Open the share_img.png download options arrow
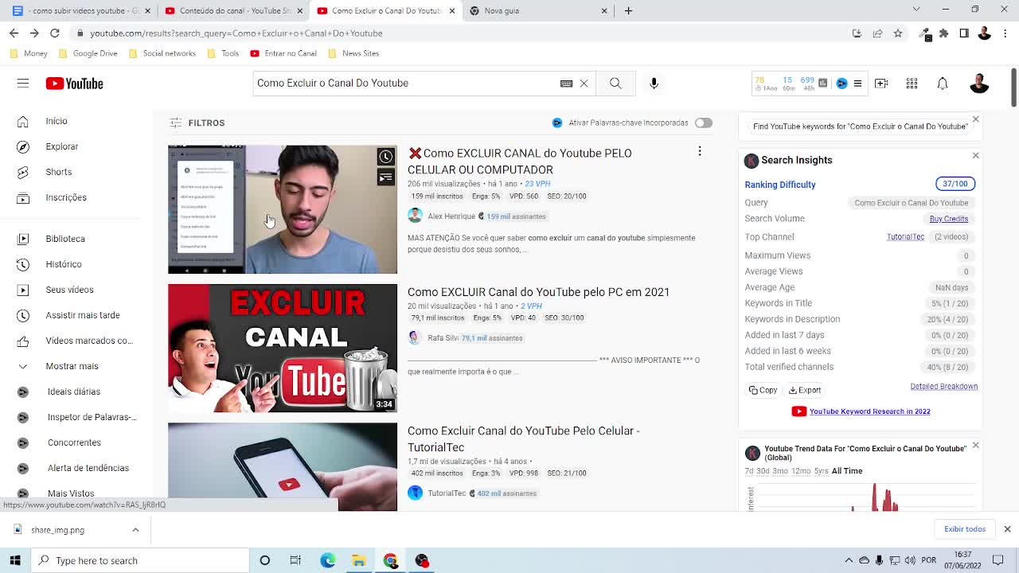The width and height of the screenshot is (1019, 573). (135, 530)
